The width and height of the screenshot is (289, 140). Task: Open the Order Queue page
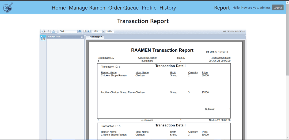coord(123,7)
